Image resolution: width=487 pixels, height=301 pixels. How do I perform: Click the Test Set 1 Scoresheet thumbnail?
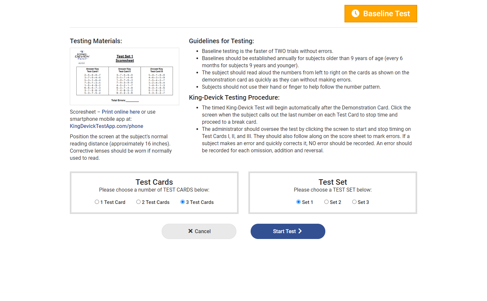125,76
